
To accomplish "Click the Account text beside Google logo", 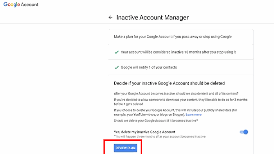I will (x=29, y=5).
